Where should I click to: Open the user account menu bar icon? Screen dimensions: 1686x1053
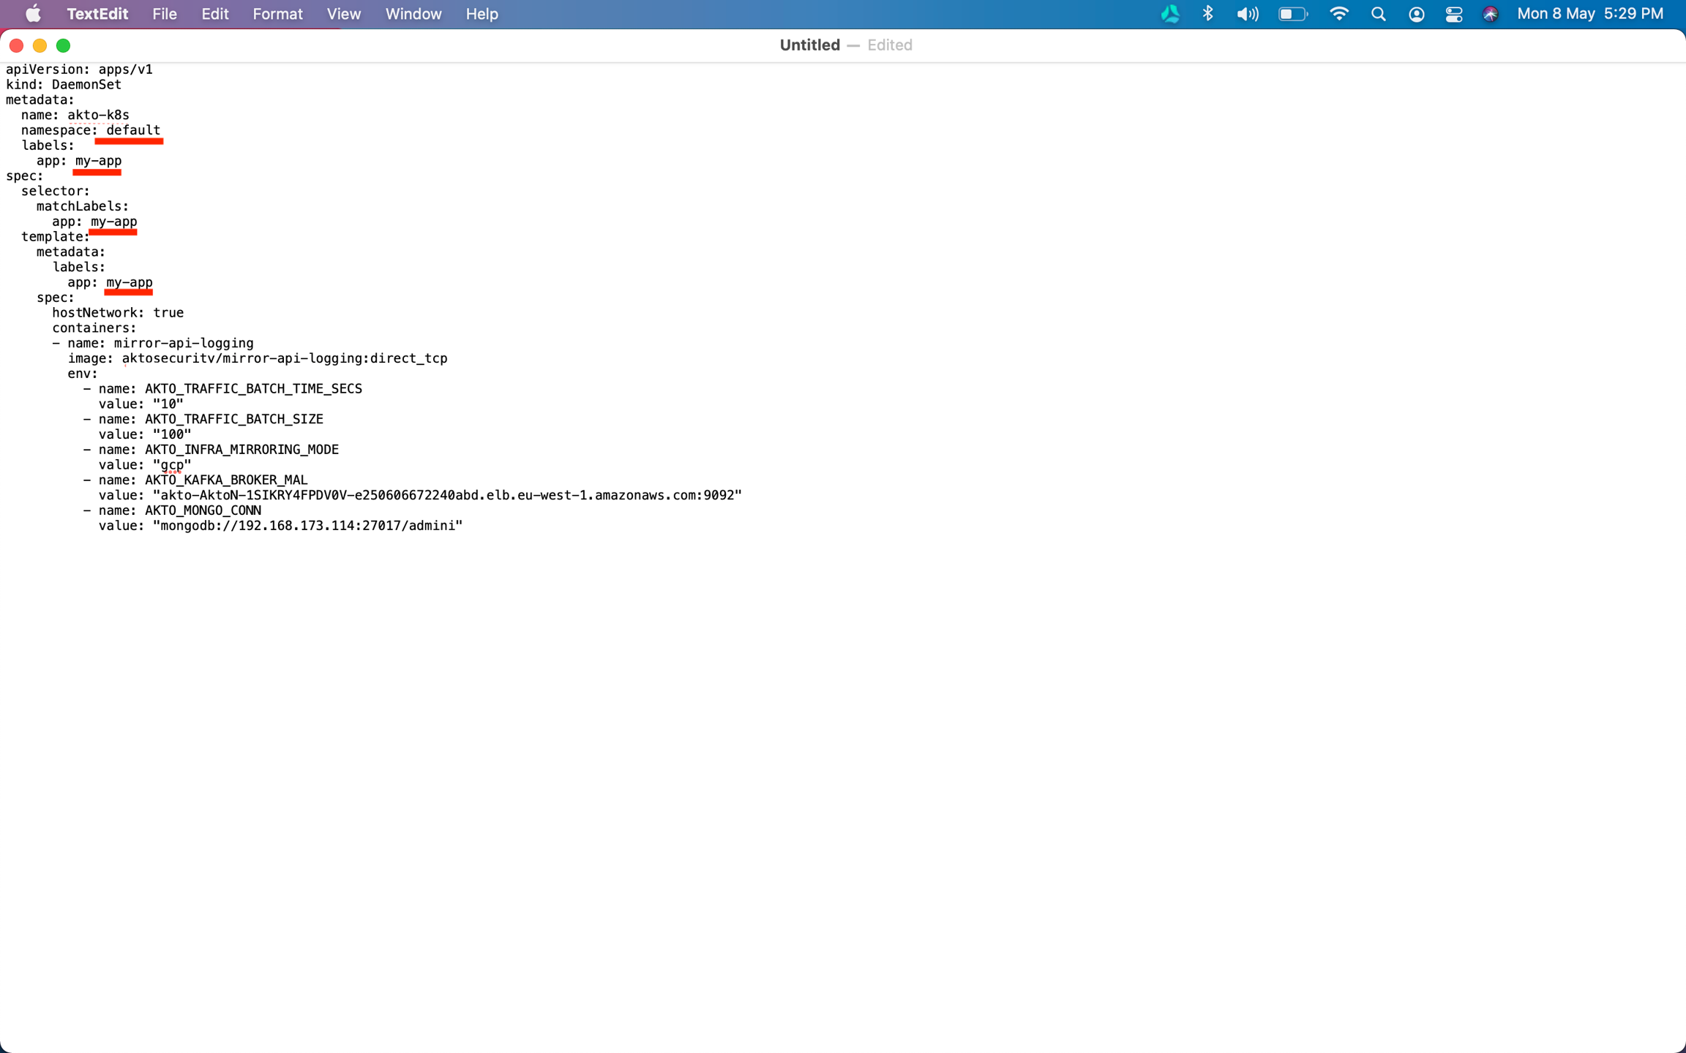pyautogui.click(x=1417, y=14)
